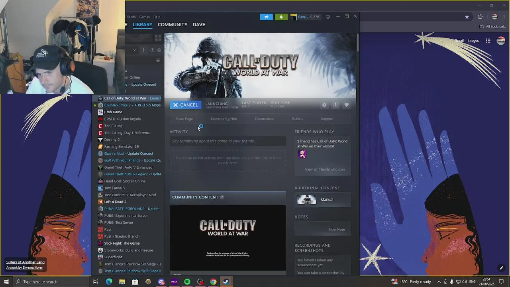Create a New Note
Image resolution: width=510 pixels, height=287 pixels.
pos(337,230)
